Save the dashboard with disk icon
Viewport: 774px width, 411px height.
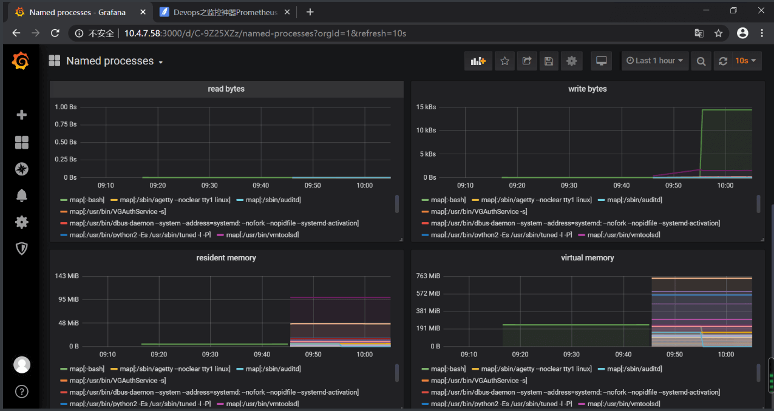click(549, 61)
